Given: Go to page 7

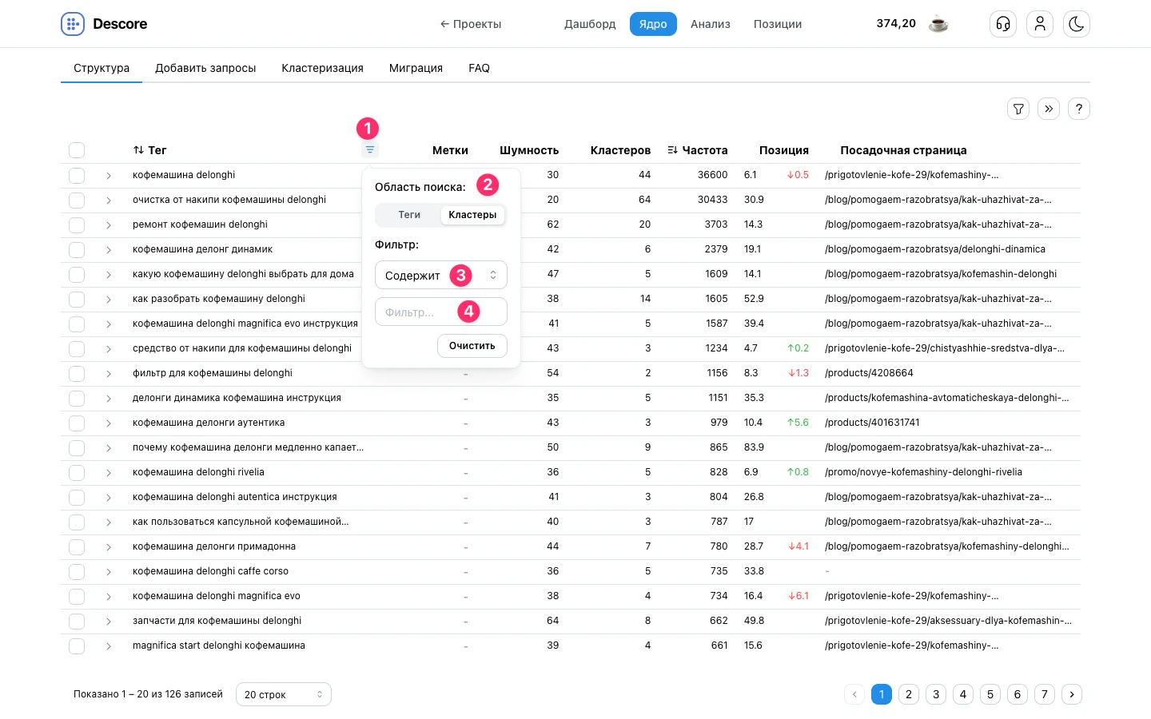Looking at the screenshot, I should pos(1045,694).
